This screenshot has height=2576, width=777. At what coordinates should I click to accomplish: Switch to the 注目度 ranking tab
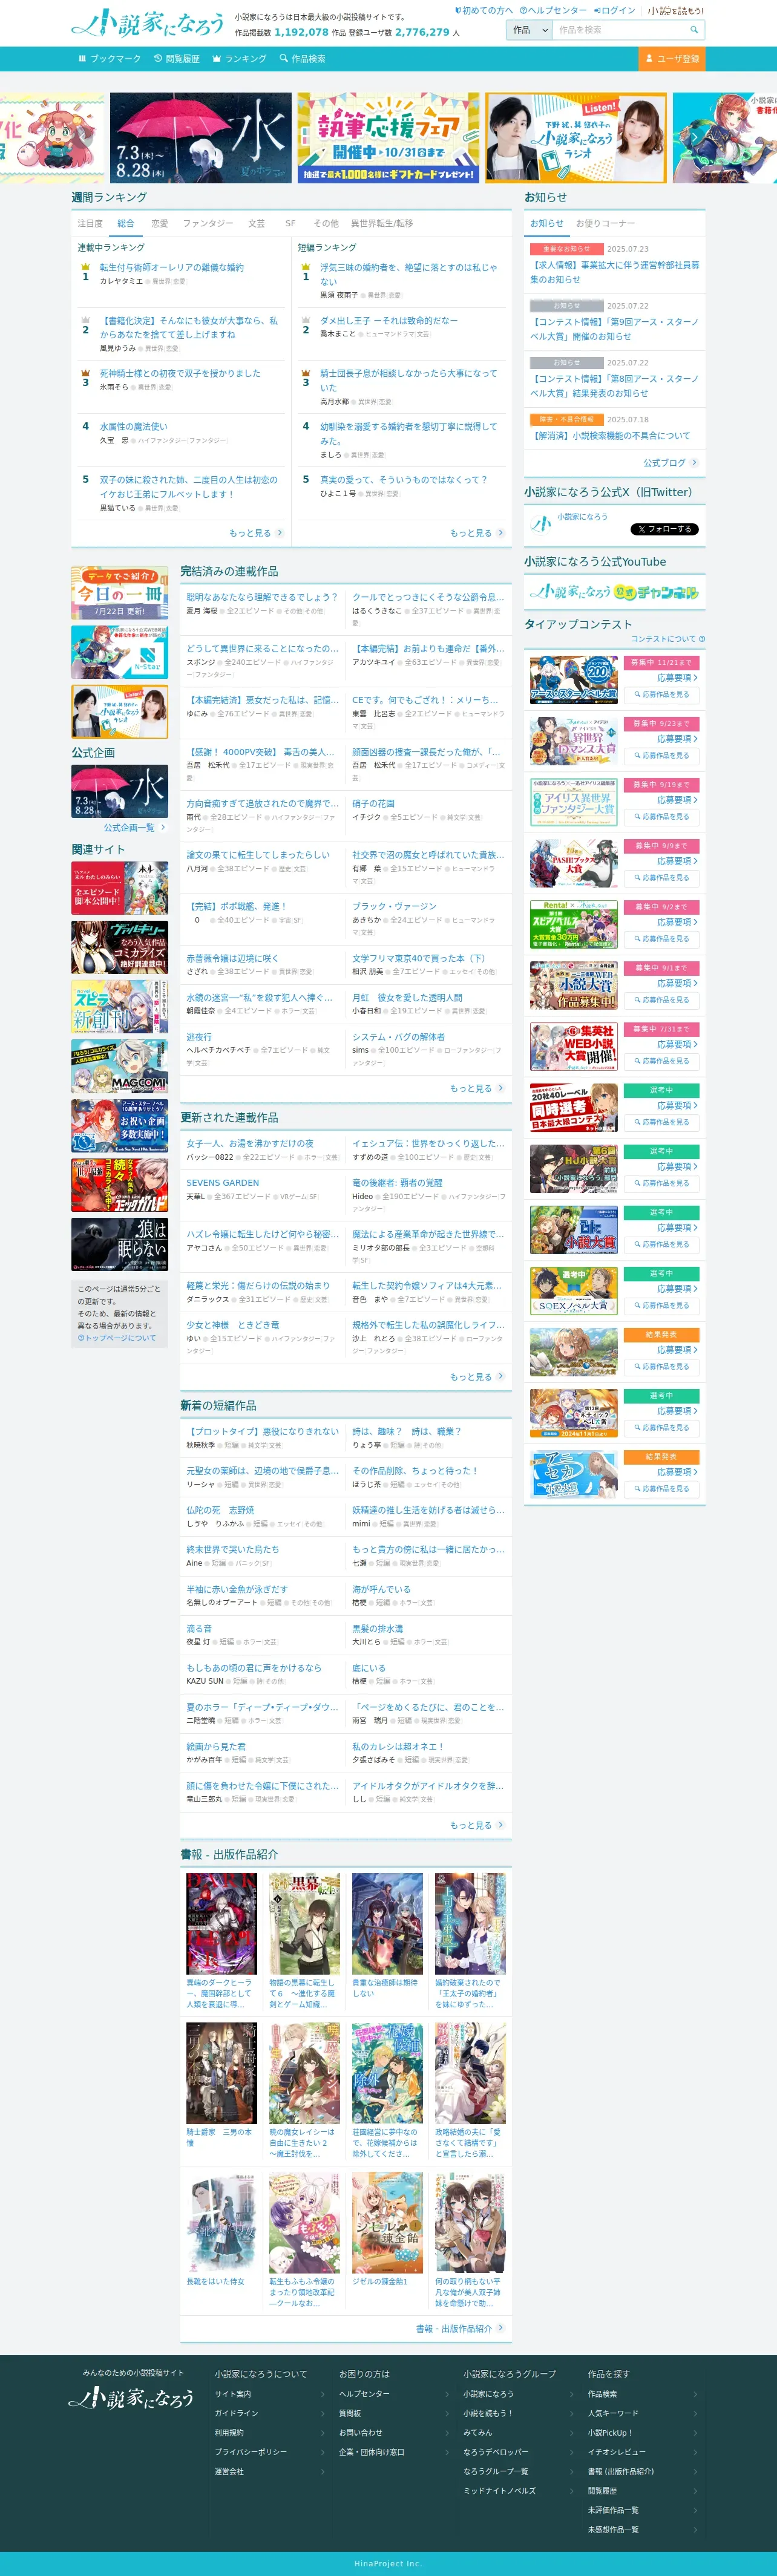90,224
